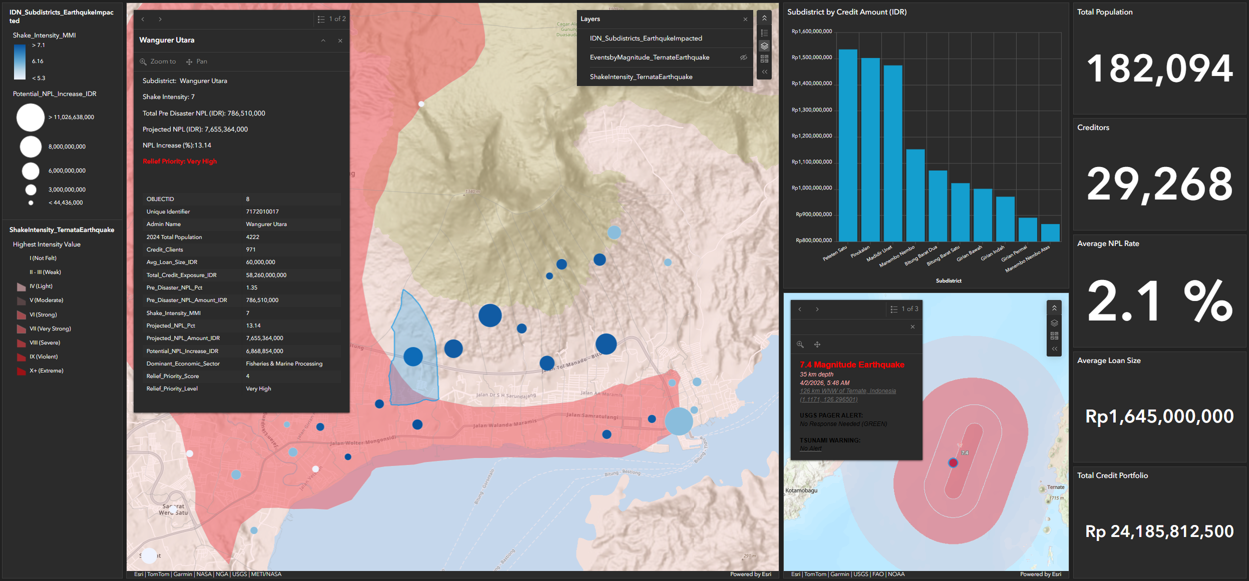This screenshot has width=1249, height=581.
Task: Click Total Credit Portfolio Rp 24,185,812,500
Action: click(x=1159, y=531)
